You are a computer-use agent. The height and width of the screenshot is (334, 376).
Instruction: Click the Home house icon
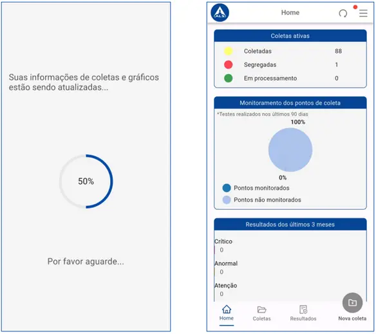click(x=227, y=310)
